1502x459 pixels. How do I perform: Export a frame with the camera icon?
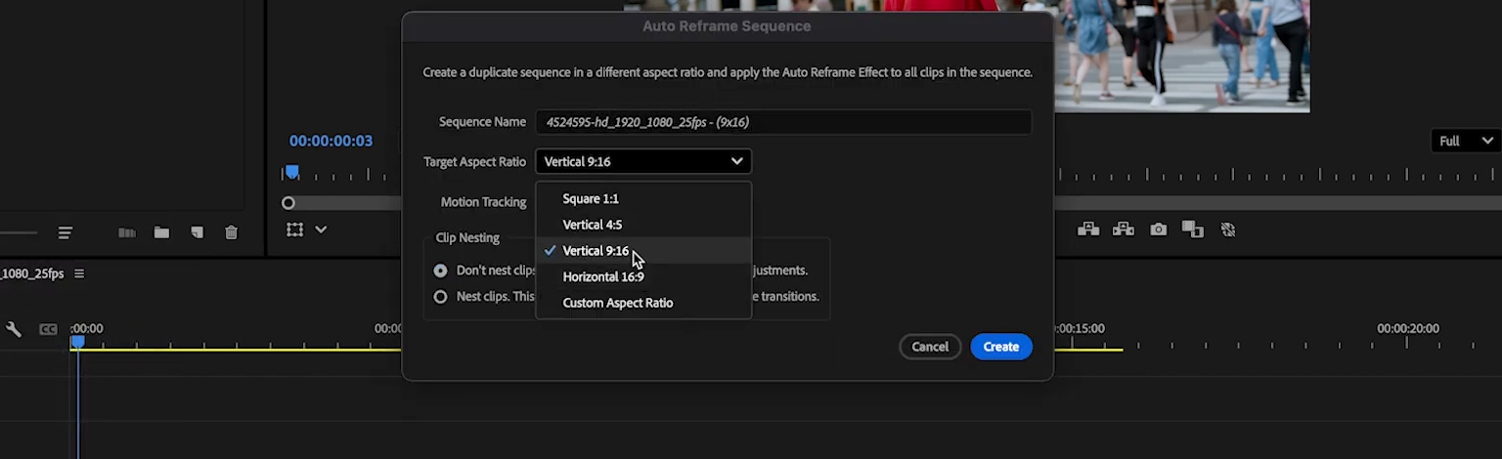(1159, 229)
